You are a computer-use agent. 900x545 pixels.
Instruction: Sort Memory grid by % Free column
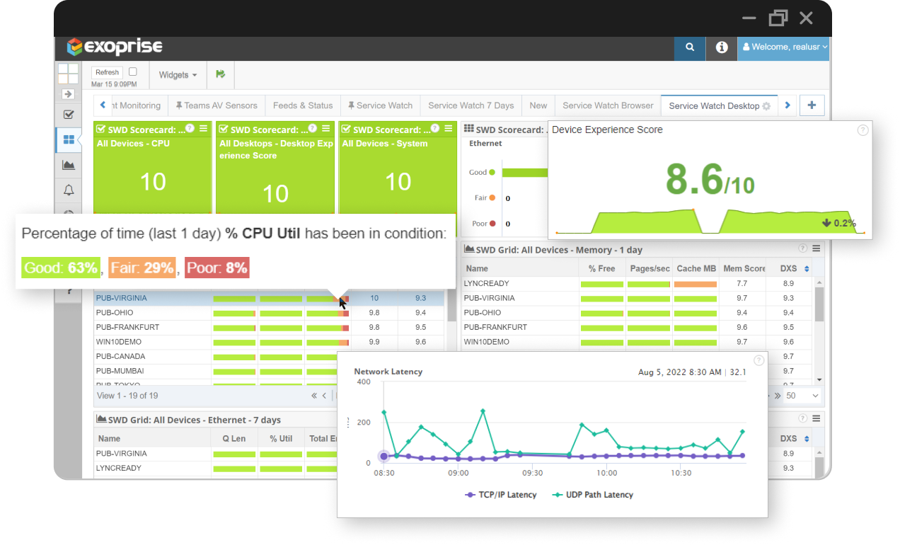click(x=601, y=269)
